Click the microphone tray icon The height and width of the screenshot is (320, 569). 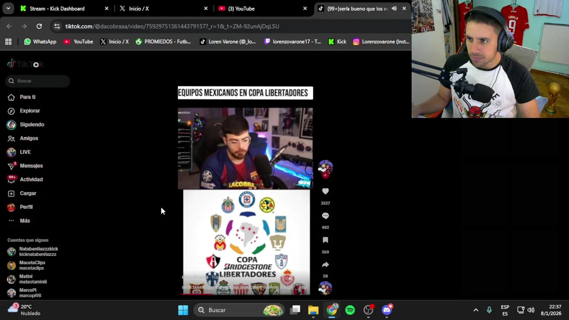tap(489, 310)
